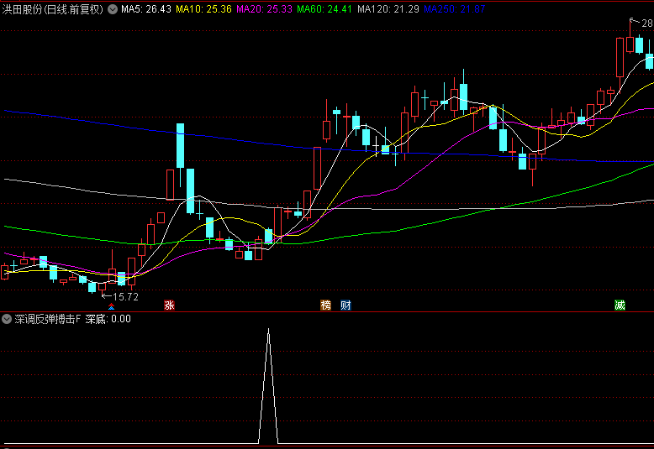Click the magenta MA20: 25.33 label
This screenshot has width=654, height=449.
[264, 9]
